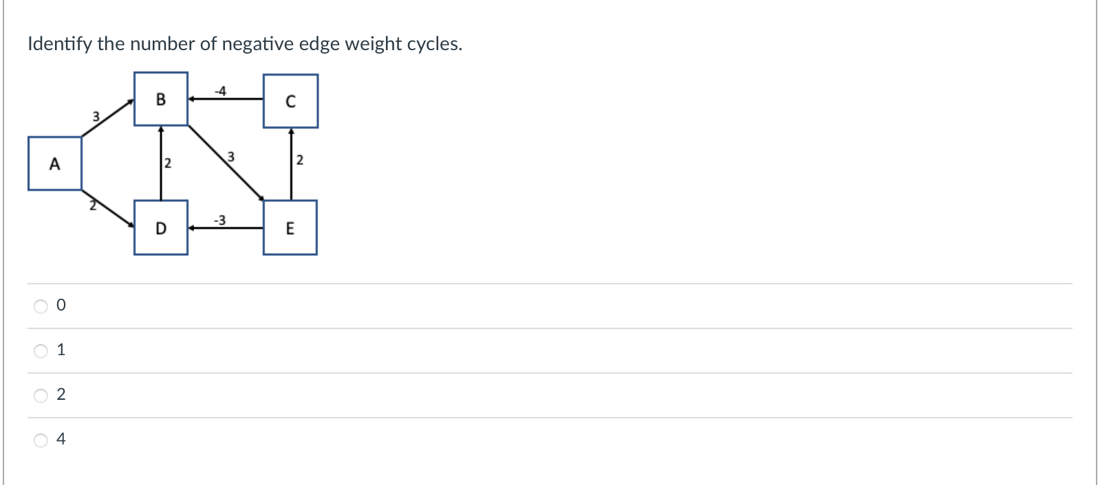The height and width of the screenshot is (485, 1120).
Task: Click the -3 edge weight label
Action: [219, 220]
